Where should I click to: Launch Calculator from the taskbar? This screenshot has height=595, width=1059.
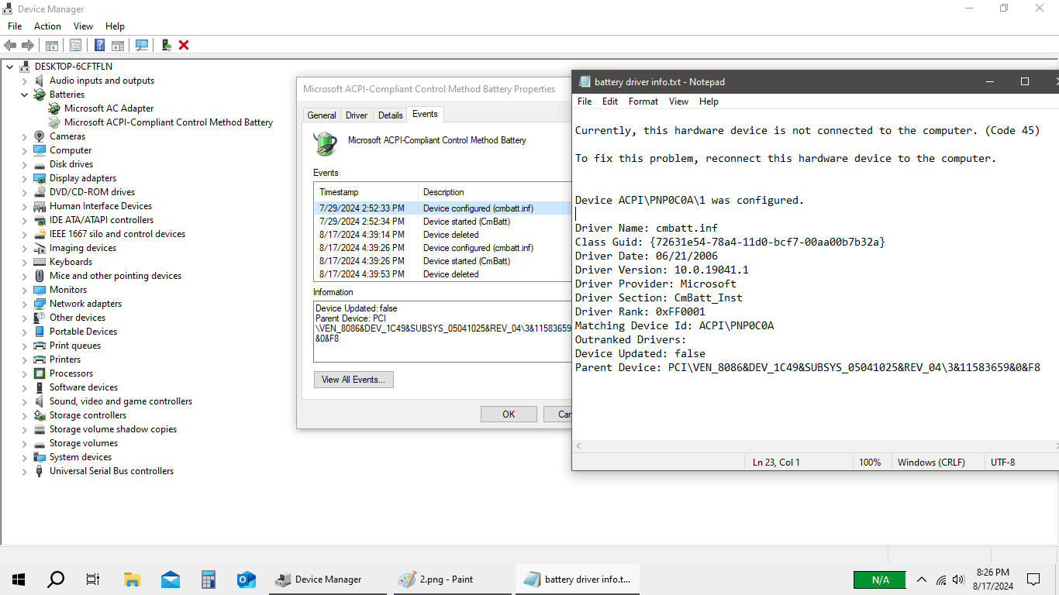(208, 580)
